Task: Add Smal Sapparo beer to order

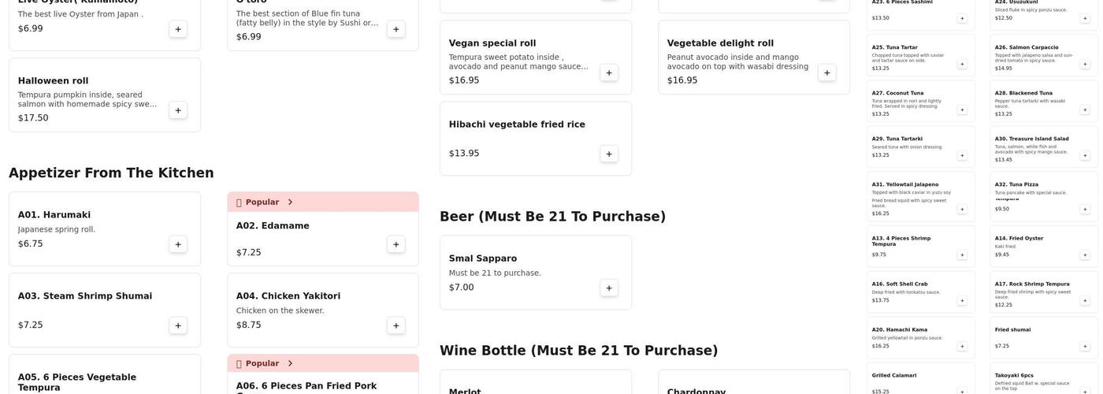Action: point(609,288)
